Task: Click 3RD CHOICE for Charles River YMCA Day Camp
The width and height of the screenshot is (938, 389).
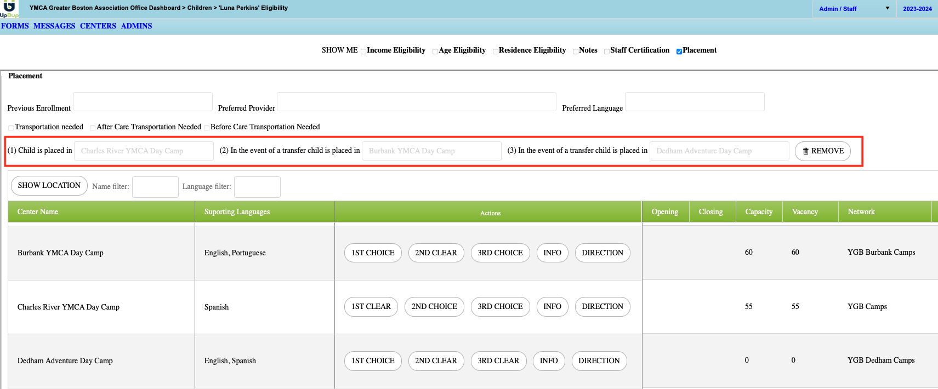Action: [500, 307]
